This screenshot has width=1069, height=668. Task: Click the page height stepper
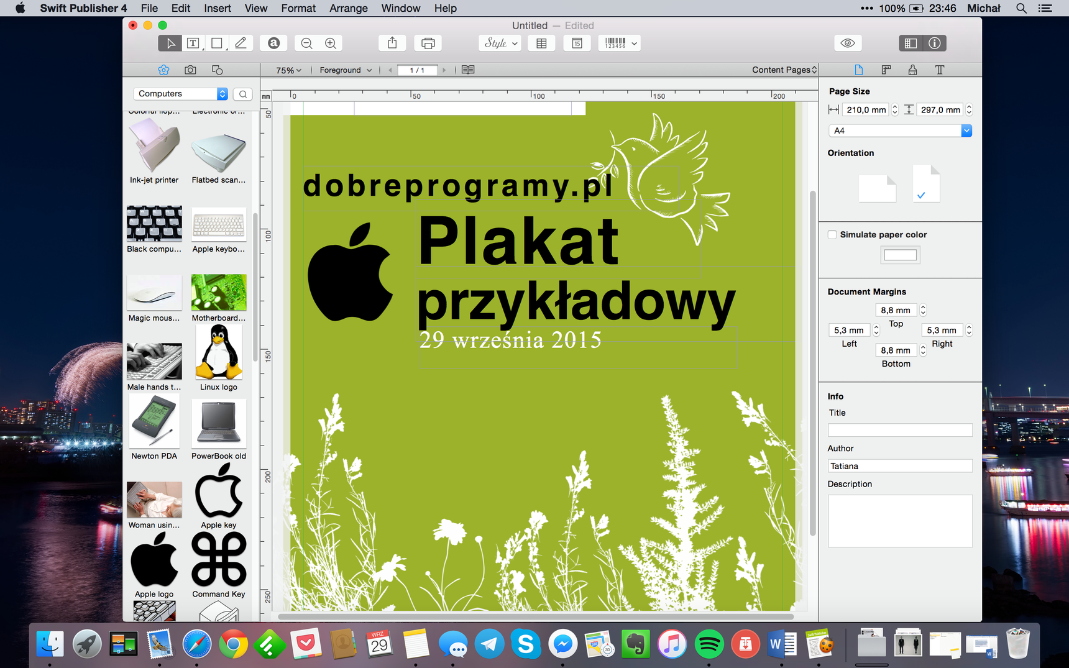969,110
